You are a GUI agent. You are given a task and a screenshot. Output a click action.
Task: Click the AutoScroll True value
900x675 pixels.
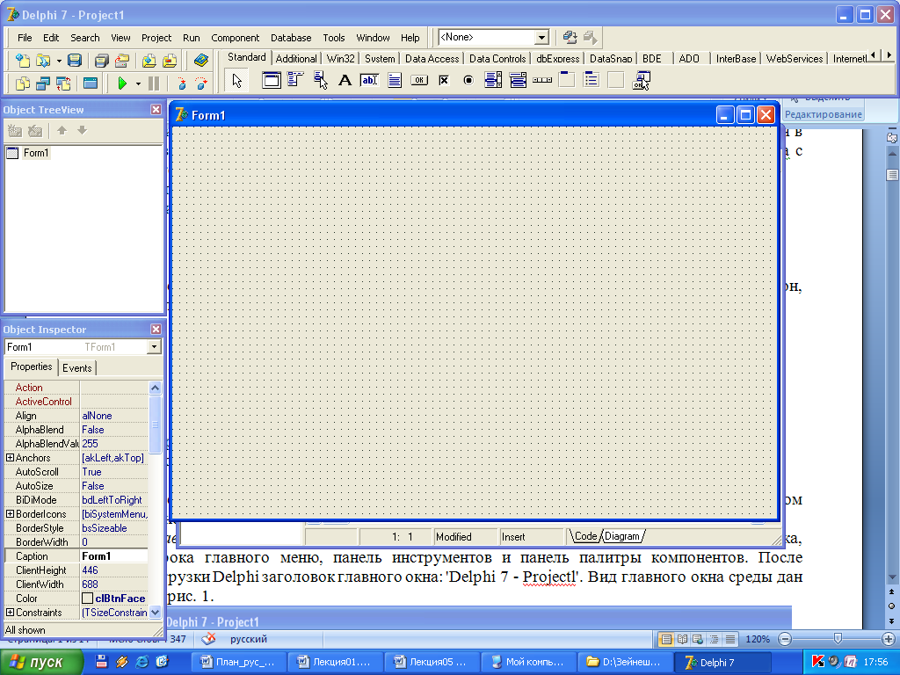click(92, 472)
